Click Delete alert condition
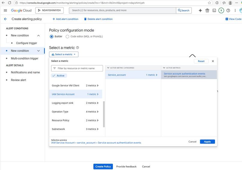 click(98, 19)
